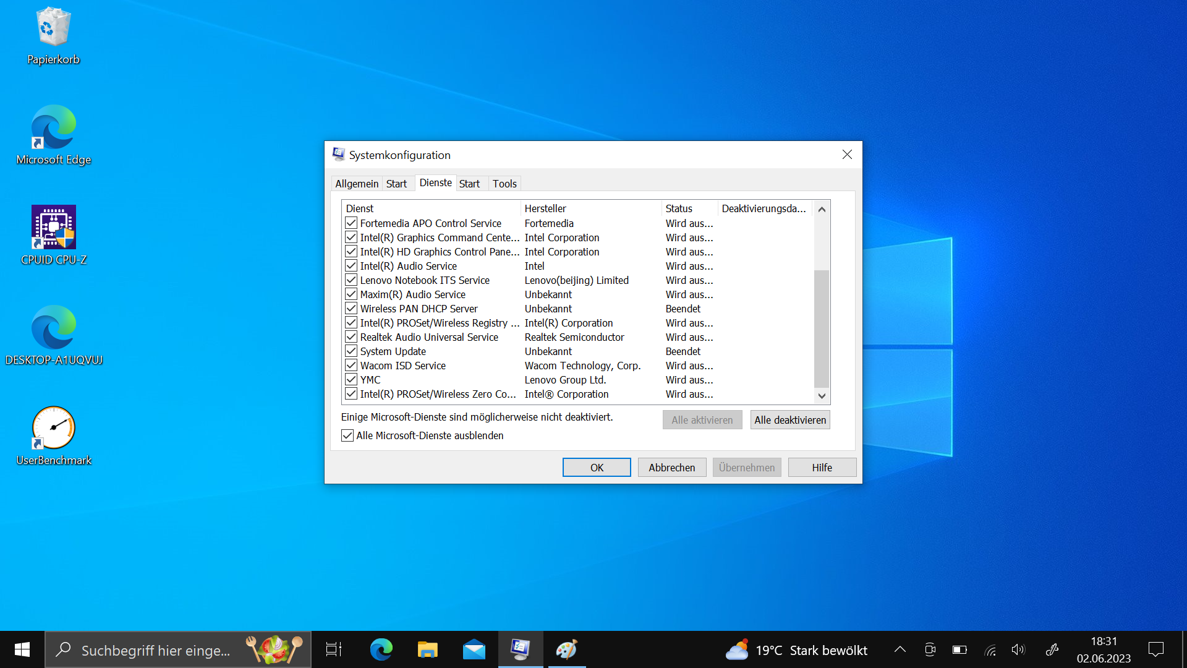Click the Paint icon in taskbar

pos(566,649)
